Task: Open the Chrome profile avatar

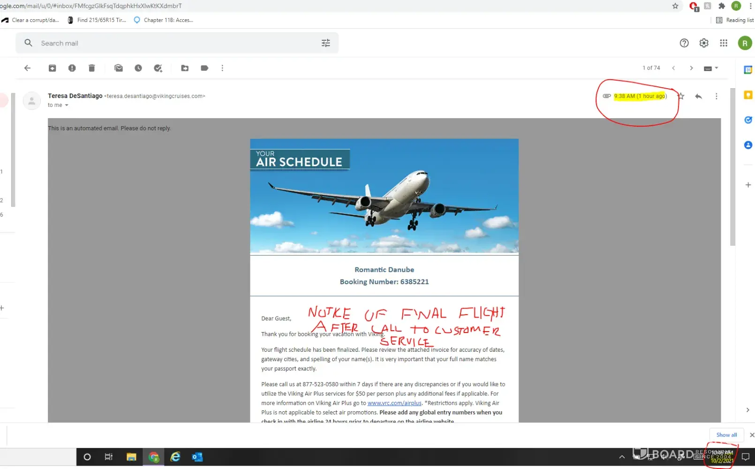Action: click(x=736, y=6)
